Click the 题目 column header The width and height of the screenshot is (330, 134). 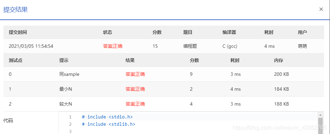(188, 33)
